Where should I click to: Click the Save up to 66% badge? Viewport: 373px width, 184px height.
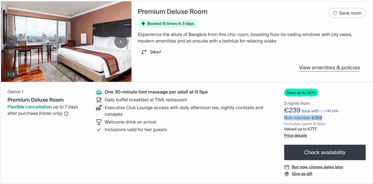pos(301,93)
